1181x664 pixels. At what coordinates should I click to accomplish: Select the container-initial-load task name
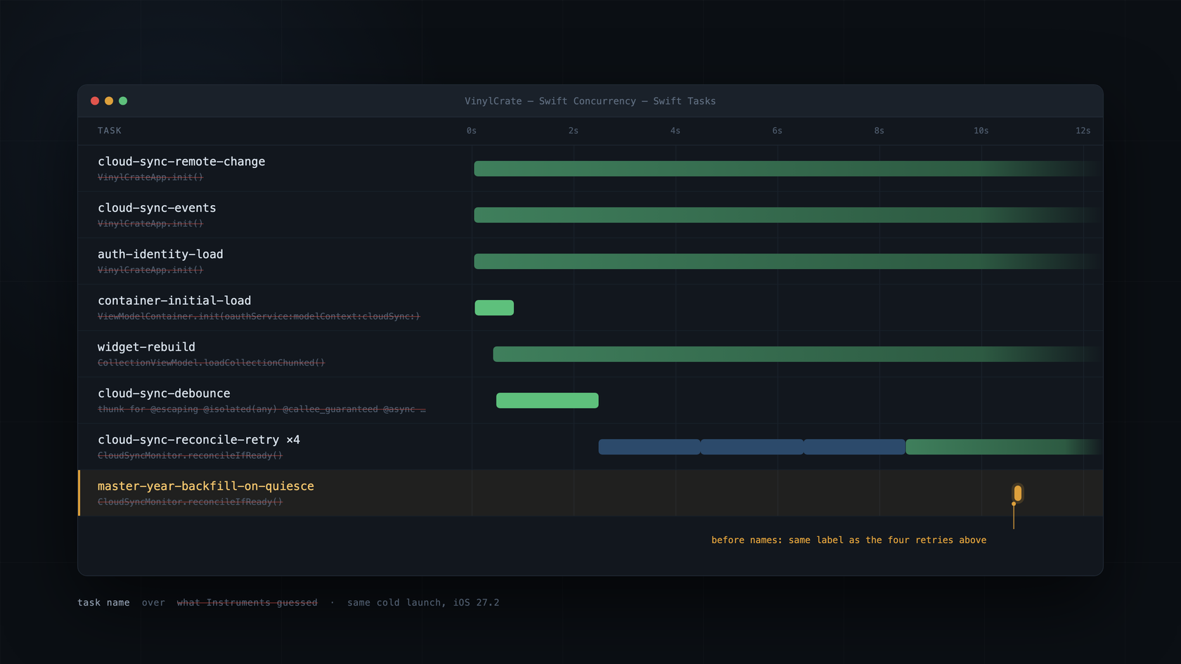174,301
